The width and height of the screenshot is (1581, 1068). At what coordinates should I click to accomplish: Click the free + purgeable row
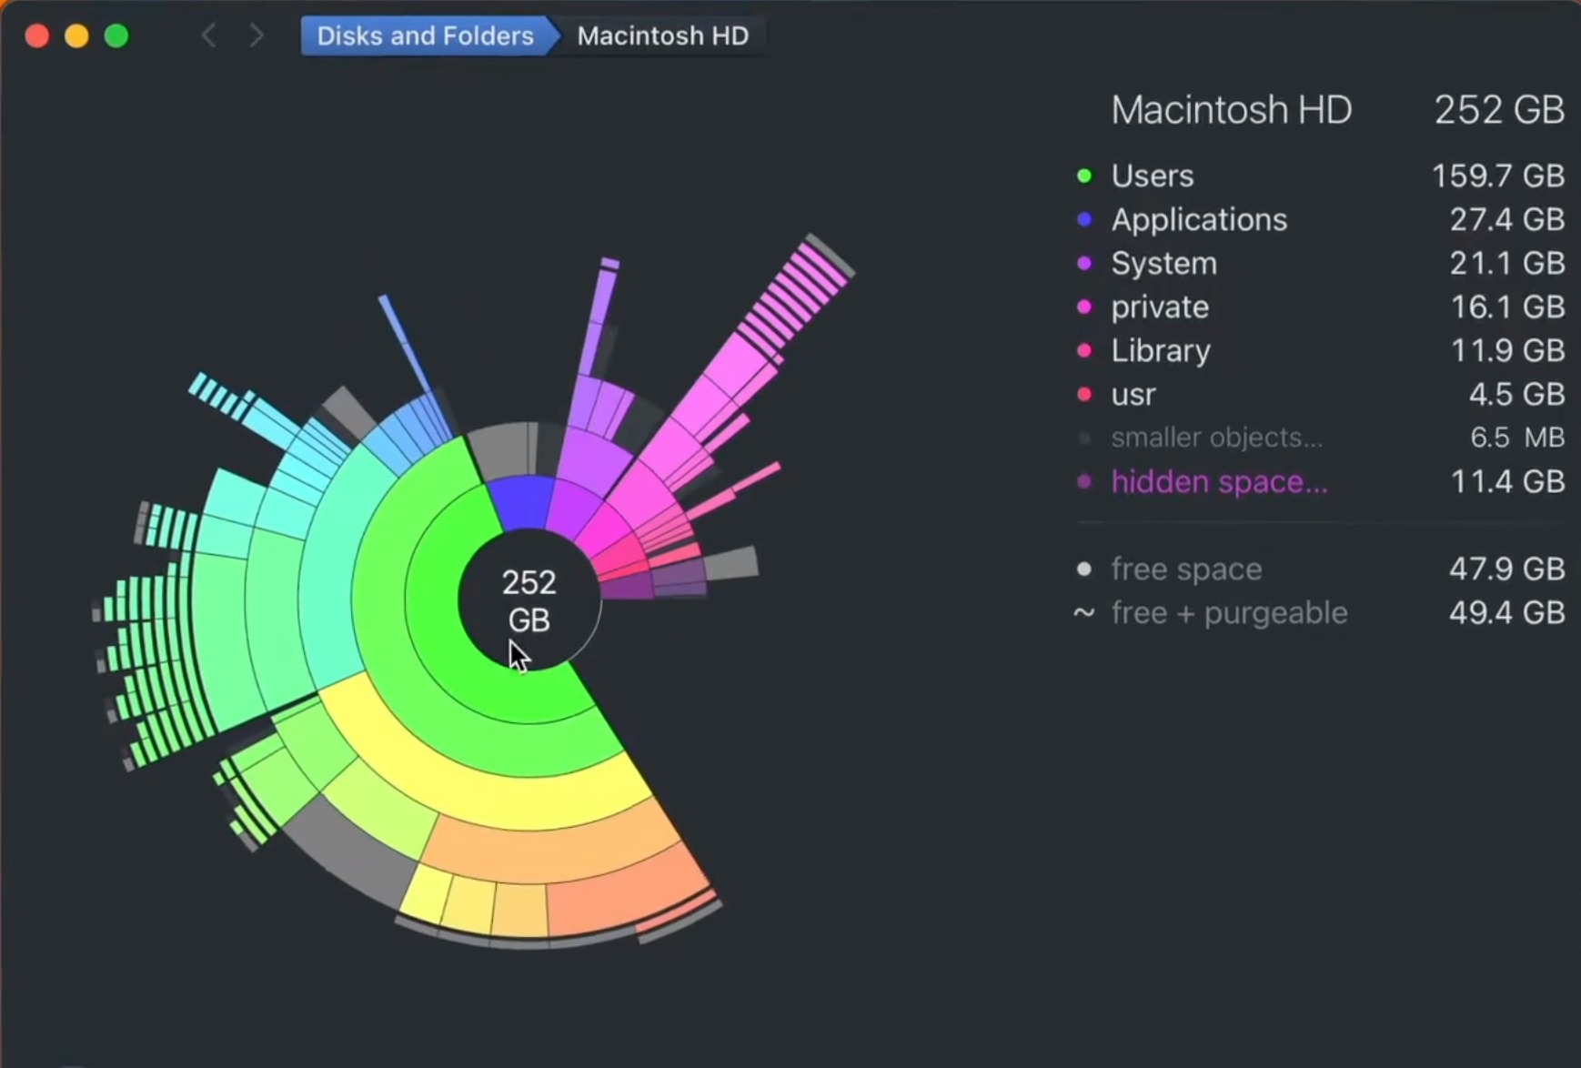1319,612
